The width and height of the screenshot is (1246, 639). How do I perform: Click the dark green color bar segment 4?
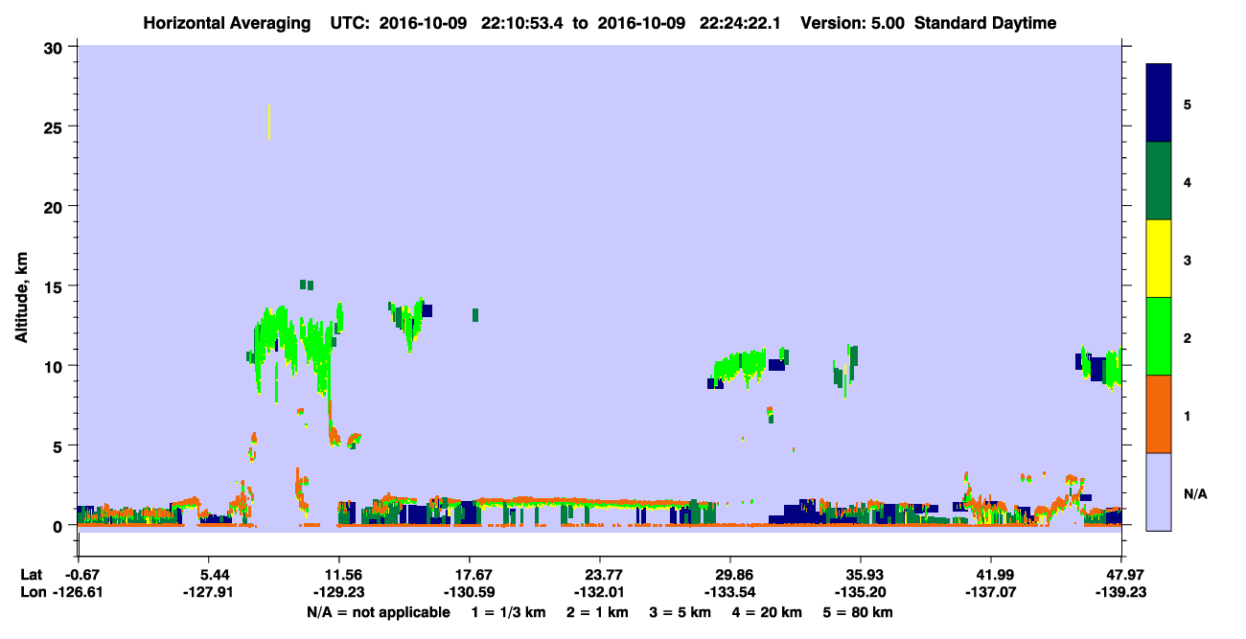[x=1159, y=181]
